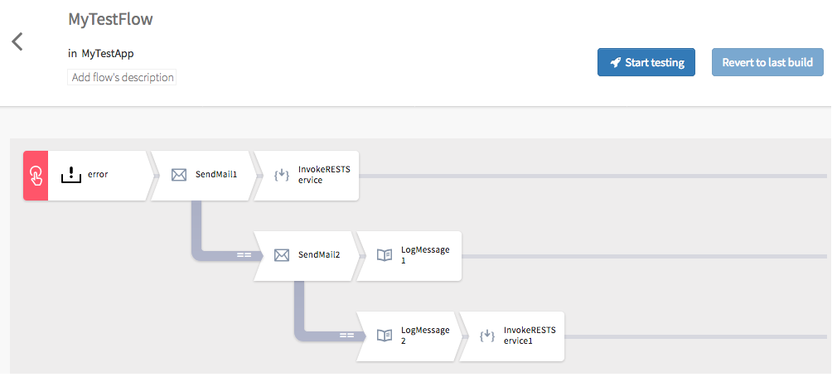The image size is (837, 377).
Task: Click the InvokeRESTService1 curly braces icon
Action: (x=486, y=336)
